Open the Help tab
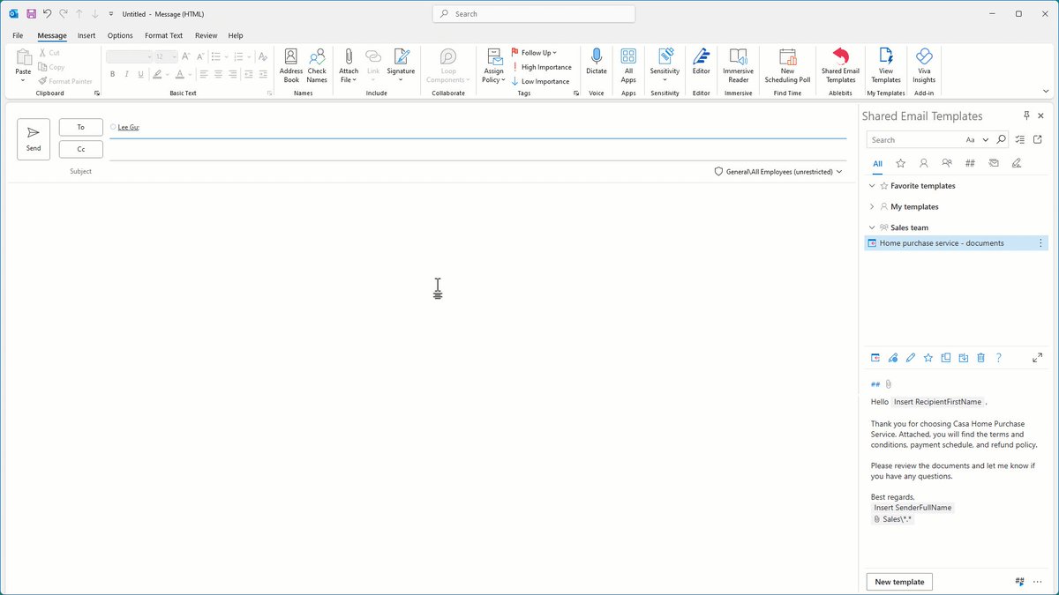This screenshot has height=595, width=1059. [x=236, y=35]
